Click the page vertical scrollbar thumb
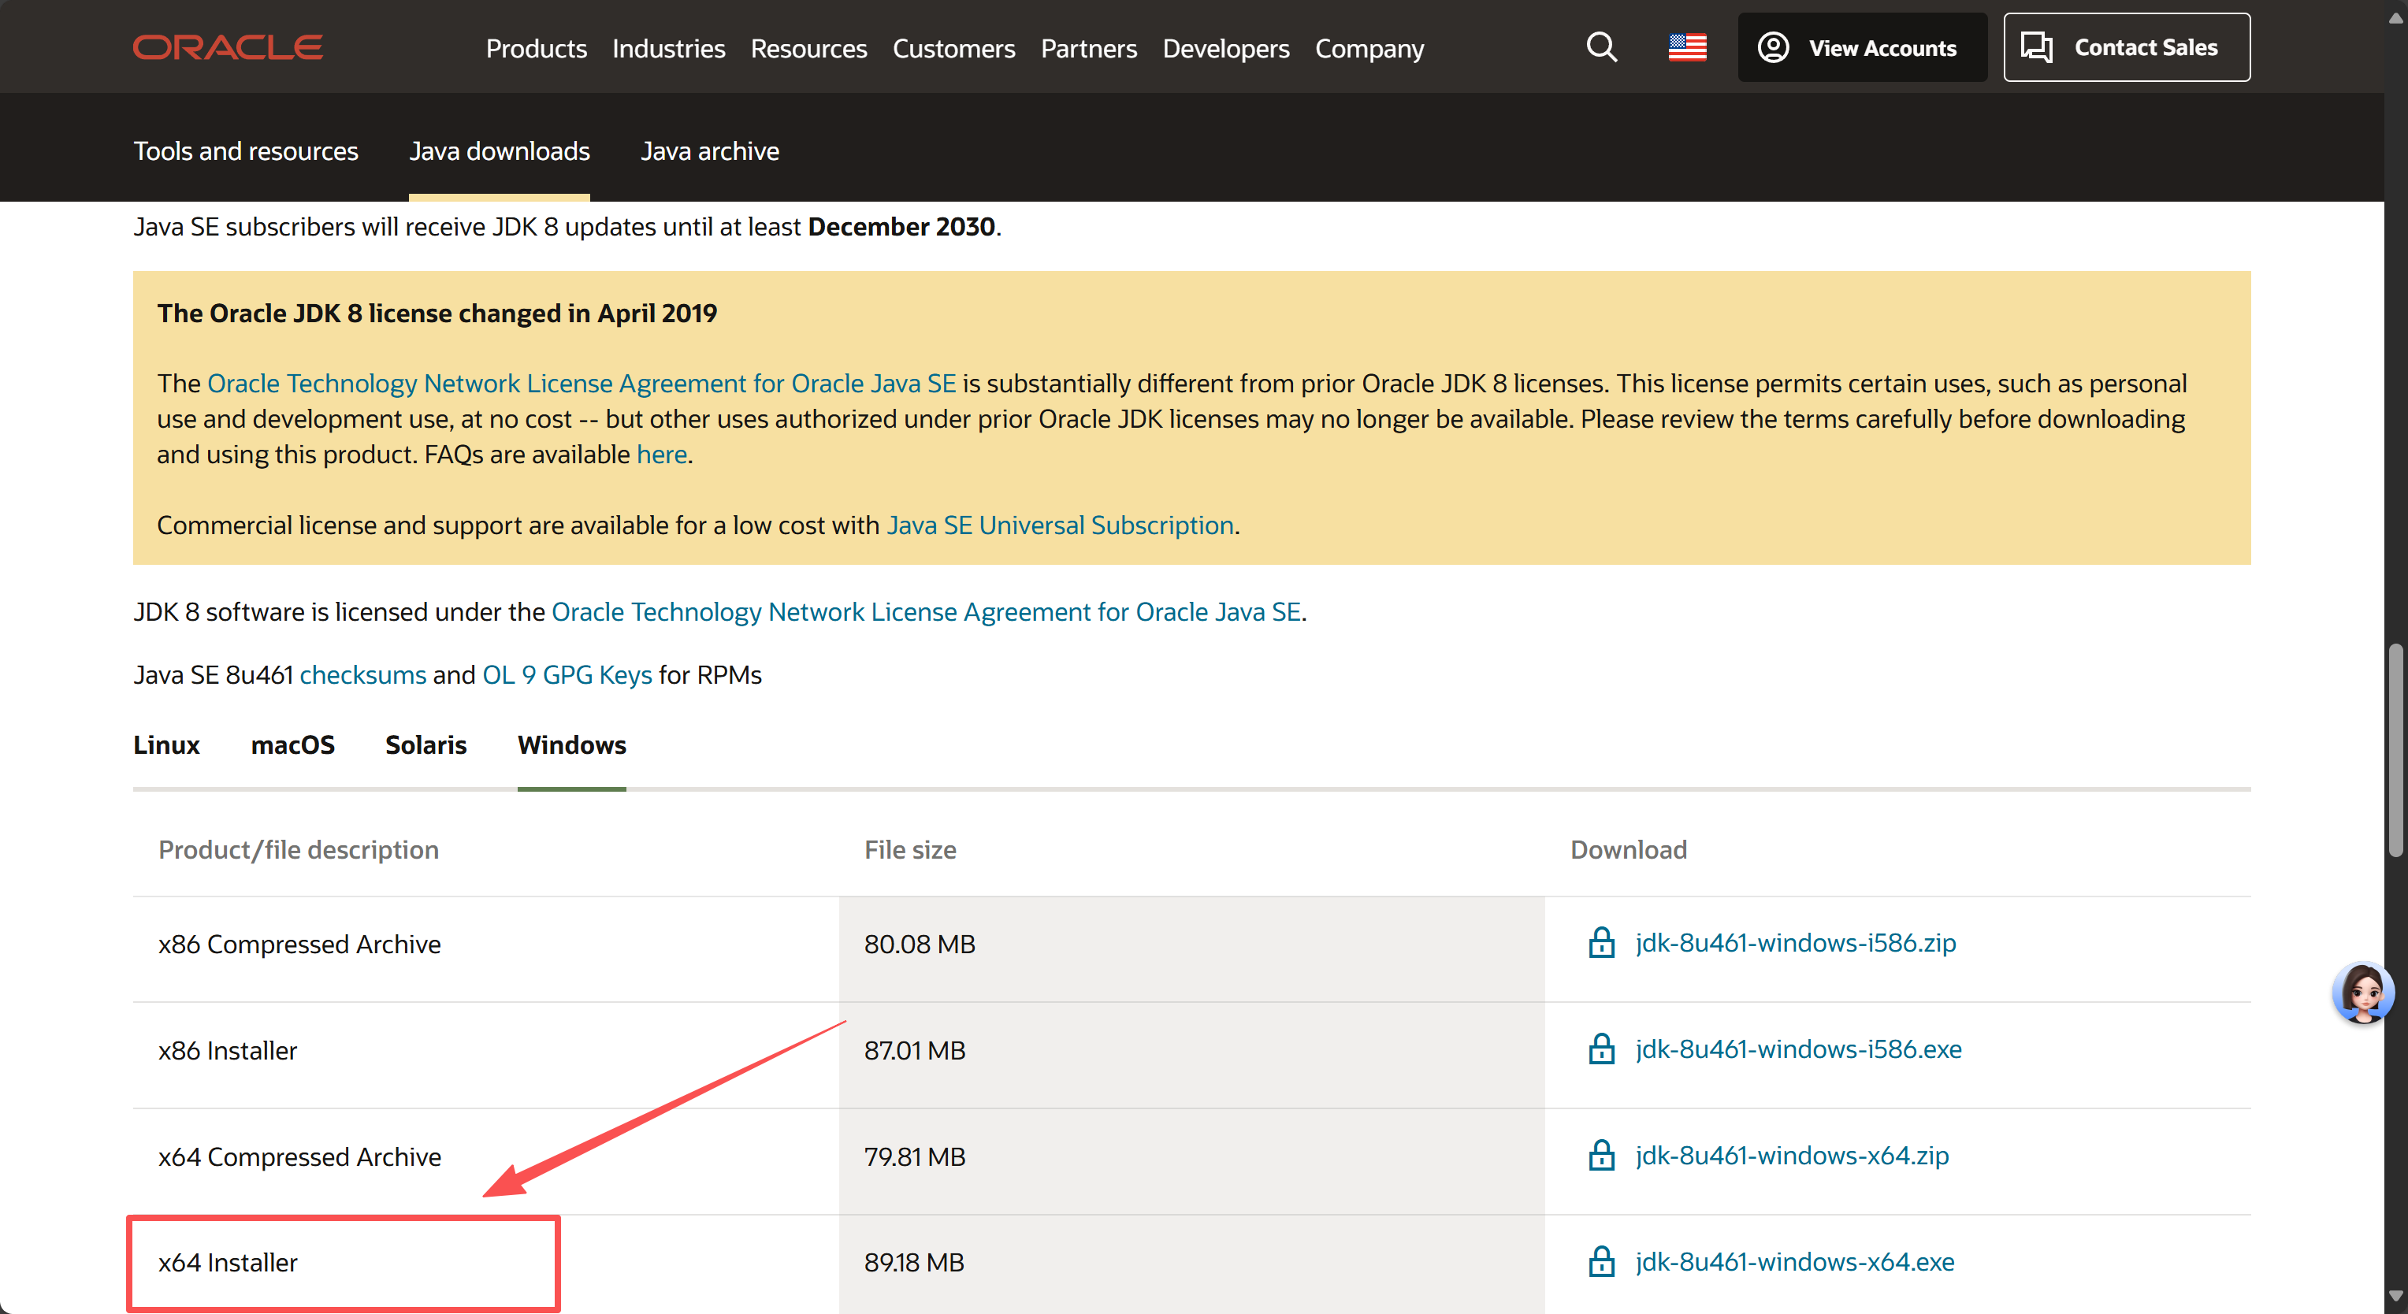Image resolution: width=2408 pixels, height=1314 pixels. point(2395,749)
